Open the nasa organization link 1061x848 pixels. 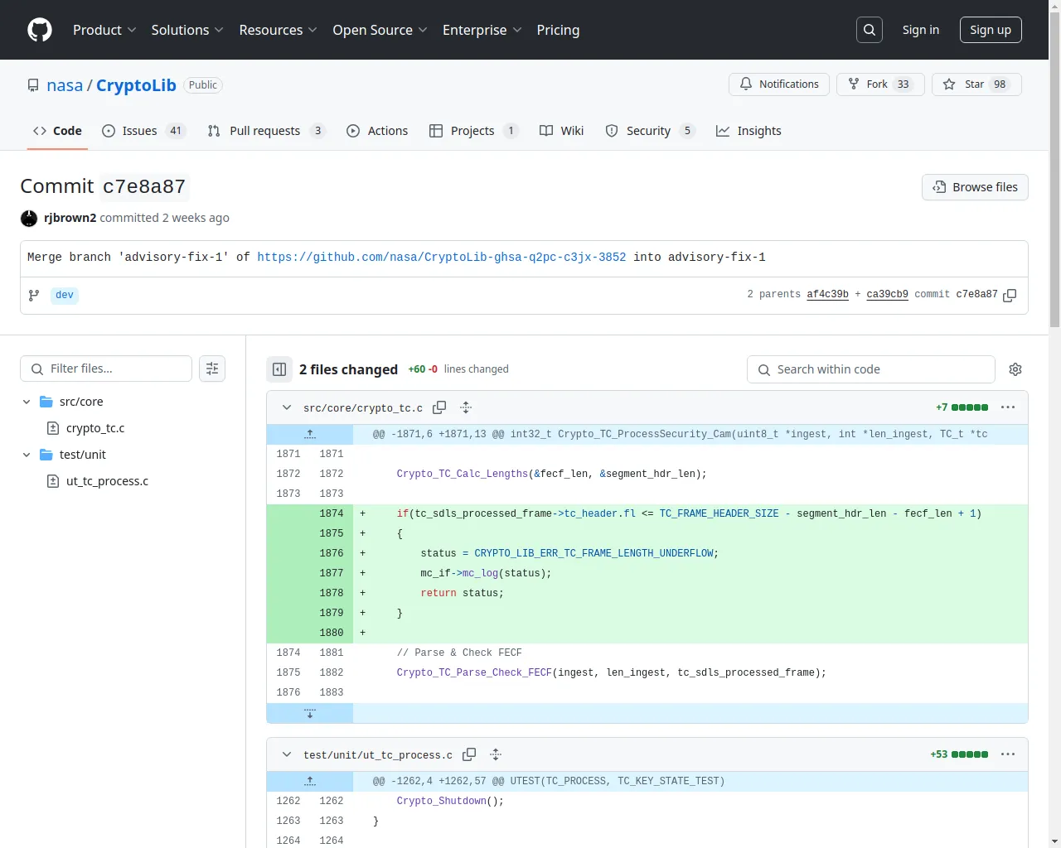click(x=65, y=85)
